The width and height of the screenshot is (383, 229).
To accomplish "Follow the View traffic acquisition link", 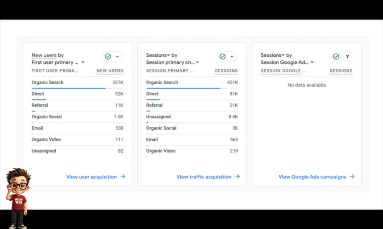I will click(x=204, y=177).
